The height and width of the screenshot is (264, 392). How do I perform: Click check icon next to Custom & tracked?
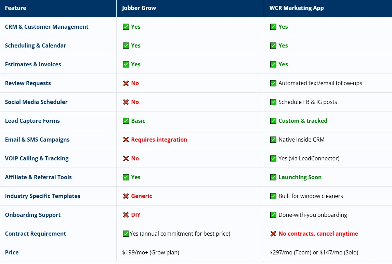coord(273,121)
